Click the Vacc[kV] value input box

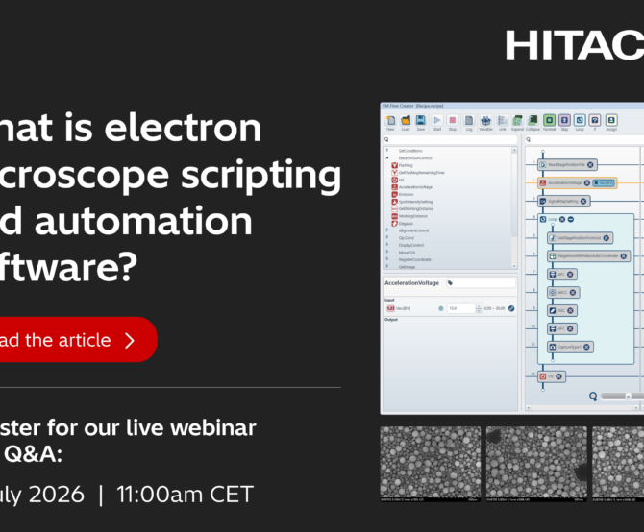point(460,308)
